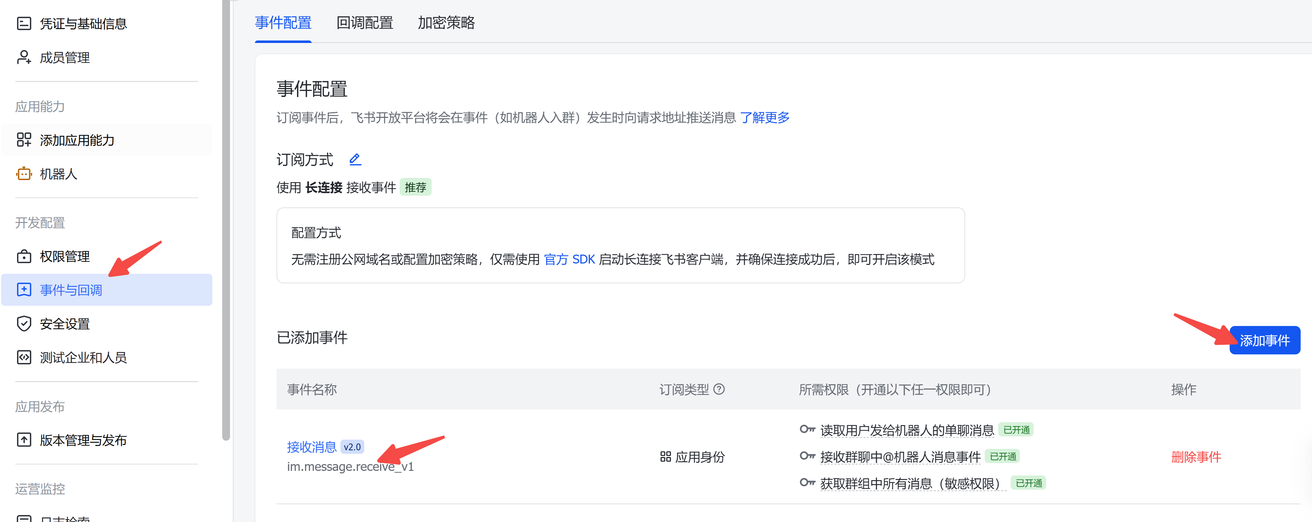Screen dimensions: 1312x522
Task: Click the 安全设置 shield icon
Action: pos(24,324)
